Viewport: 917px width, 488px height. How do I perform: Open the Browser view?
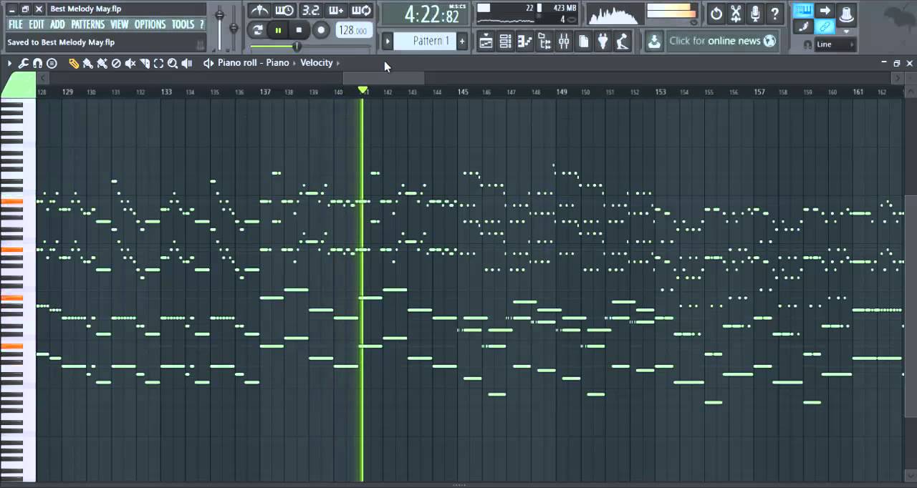click(x=544, y=42)
